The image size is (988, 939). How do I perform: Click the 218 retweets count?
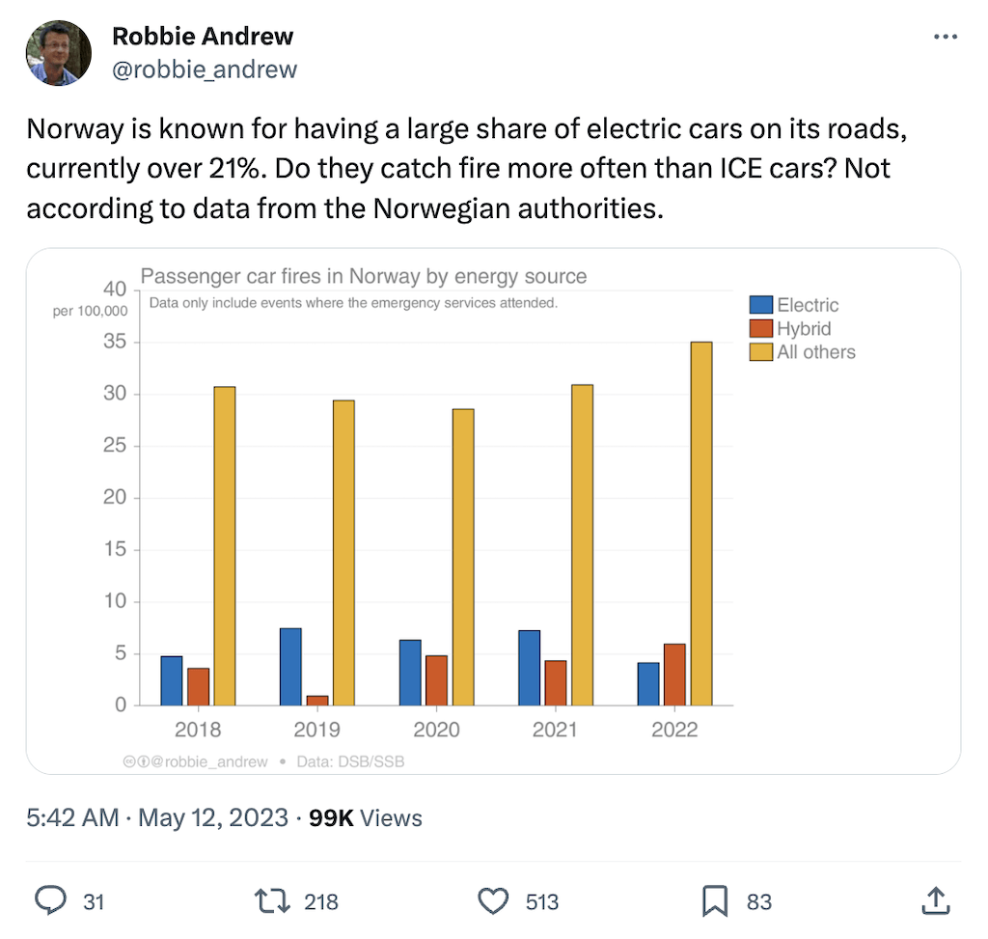(321, 901)
